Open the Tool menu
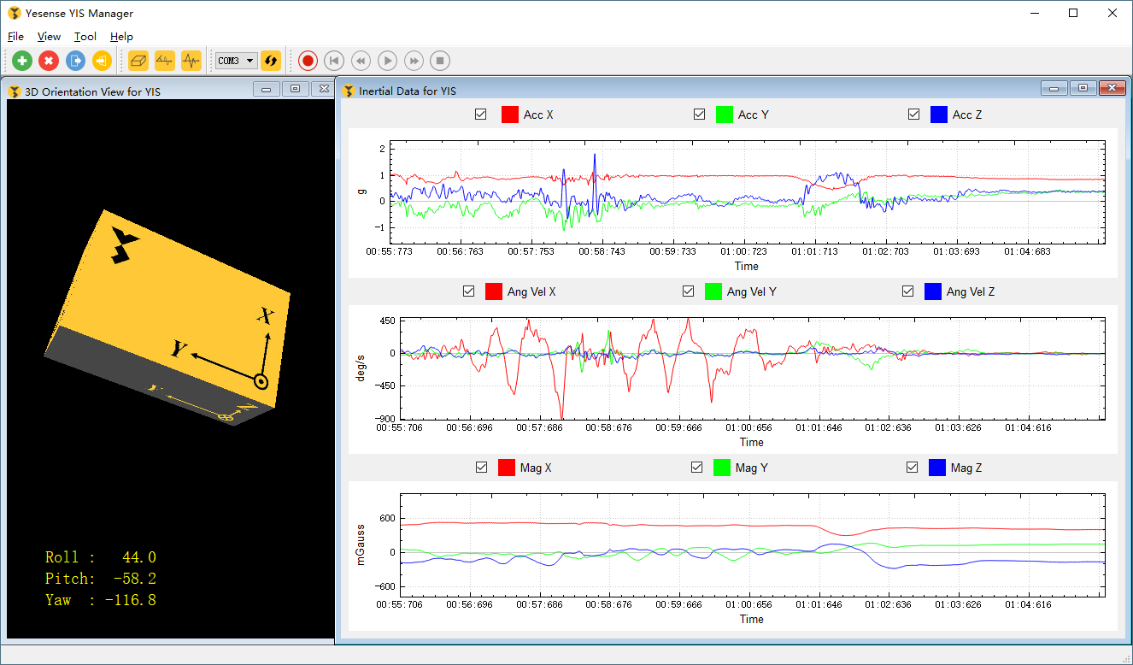Screen dimensions: 1133x665 (85, 37)
